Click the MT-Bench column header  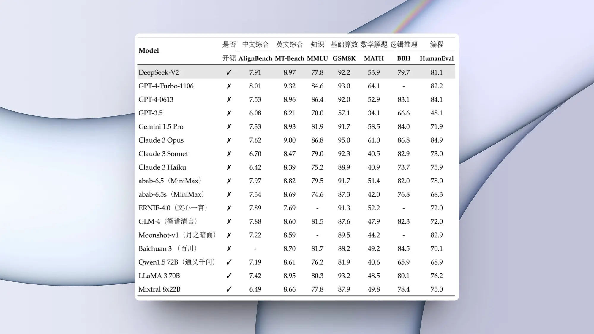289,58
